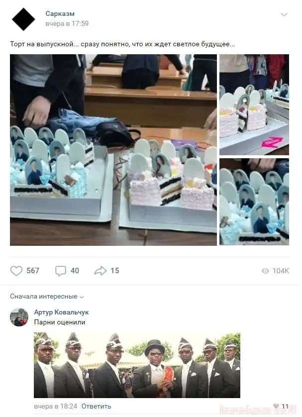The width and height of the screenshot is (302, 417).
Task: Open bottom-right blue cake photo
Action: 254,202
